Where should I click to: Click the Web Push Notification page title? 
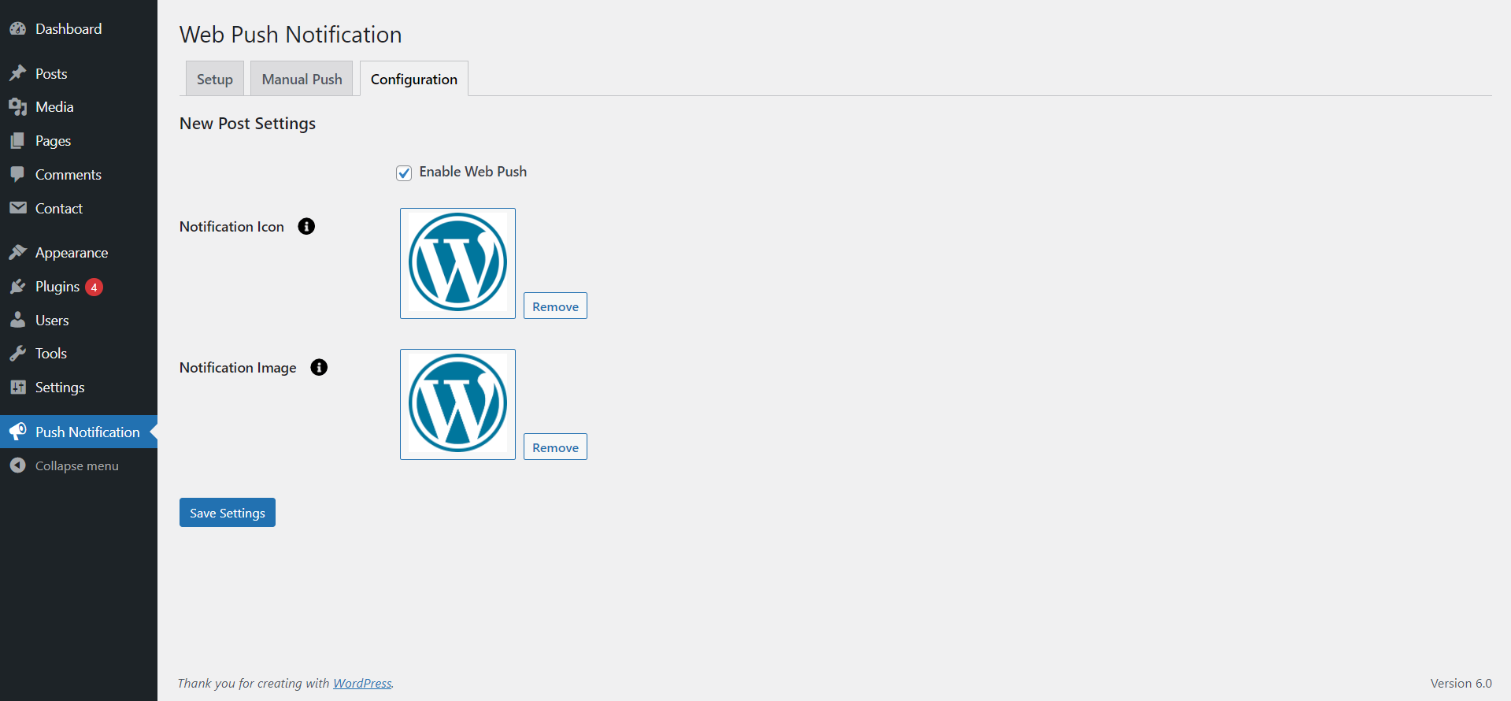291,35
